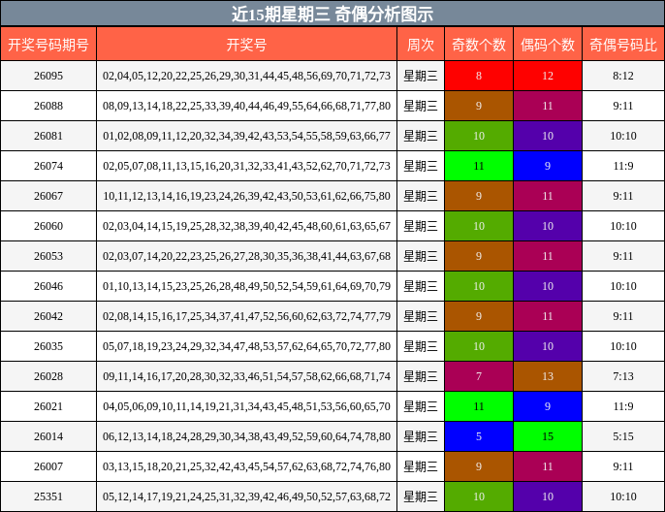Click ratio 10:10 in row 25351

tap(623, 496)
